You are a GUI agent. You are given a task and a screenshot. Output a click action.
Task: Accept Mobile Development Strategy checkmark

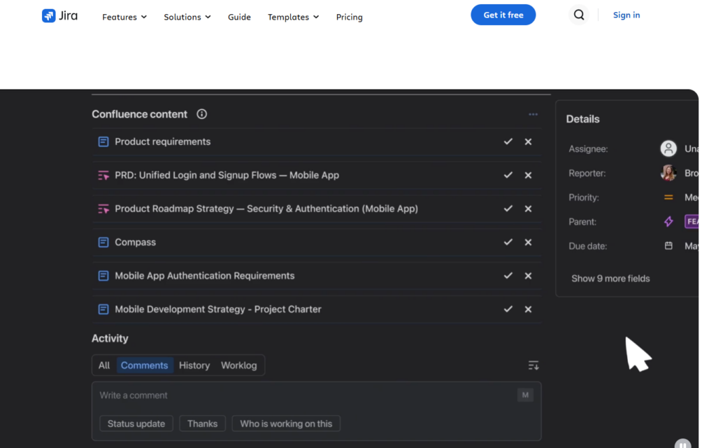tap(508, 309)
